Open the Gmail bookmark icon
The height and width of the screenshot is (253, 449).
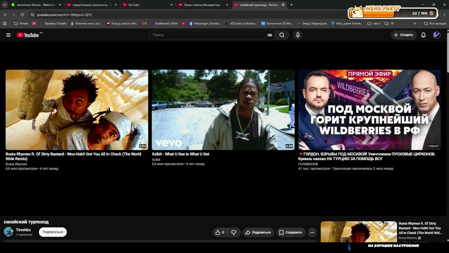145,24
